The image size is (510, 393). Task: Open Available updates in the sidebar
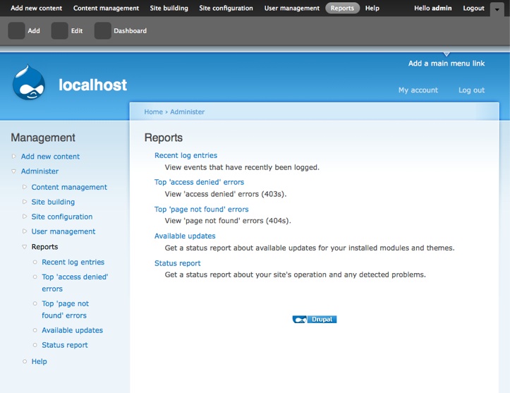(x=72, y=330)
